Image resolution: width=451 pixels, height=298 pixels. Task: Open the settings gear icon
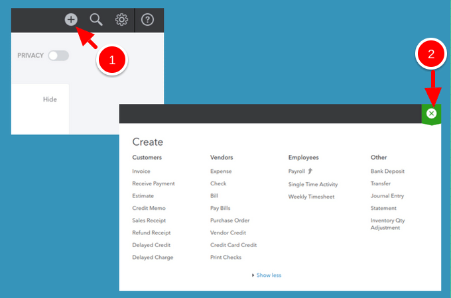tap(121, 20)
